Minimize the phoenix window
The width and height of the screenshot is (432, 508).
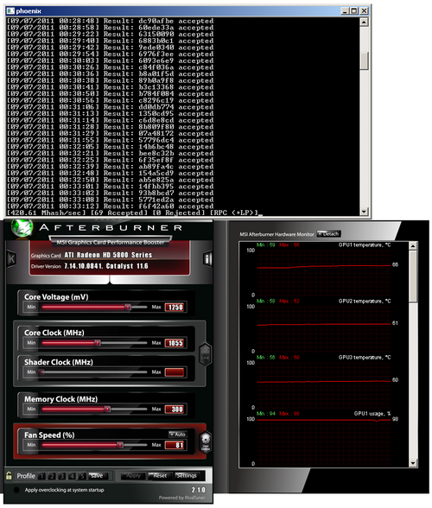click(x=345, y=10)
